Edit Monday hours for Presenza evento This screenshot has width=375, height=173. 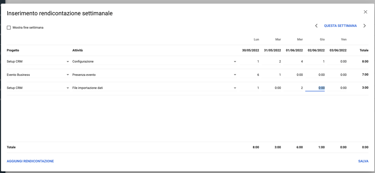click(249, 75)
